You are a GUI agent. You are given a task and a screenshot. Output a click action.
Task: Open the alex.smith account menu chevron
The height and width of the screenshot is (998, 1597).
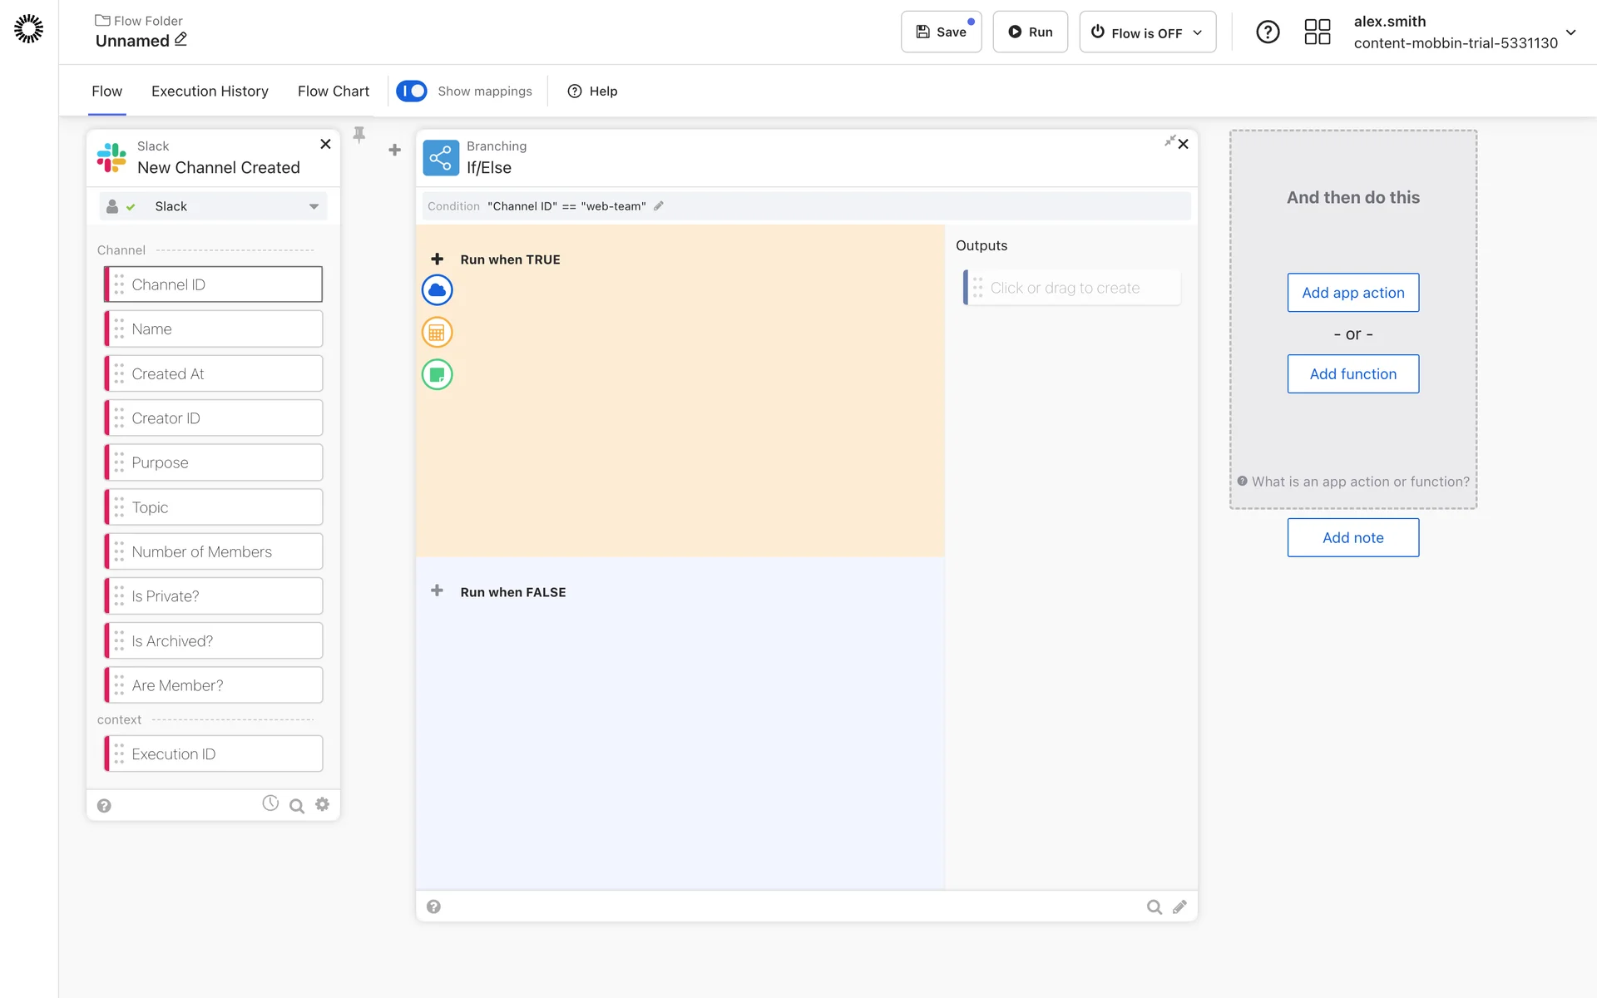point(1570,32)
